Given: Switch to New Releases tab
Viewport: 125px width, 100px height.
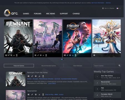Looking at the screenshot, I should pyautogui.click(x=78, y=66).
